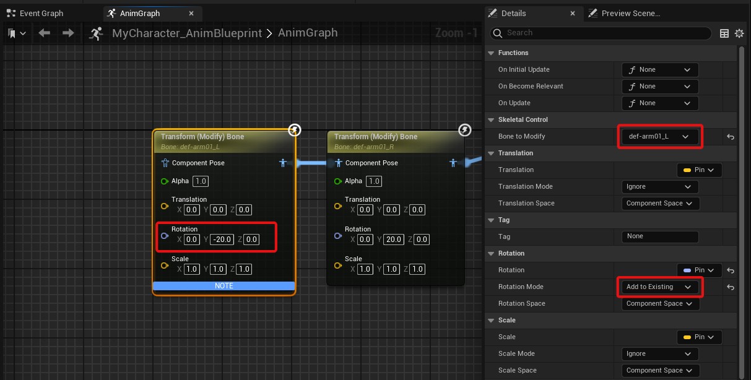Image resolution: width=751 pixels, height=380 pixels.
Task: Click the NOTE bar on the node
Action: (x=224, y=286)
